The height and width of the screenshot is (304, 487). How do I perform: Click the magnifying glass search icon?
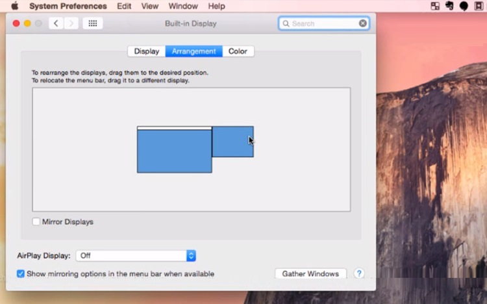coord(286,23)
